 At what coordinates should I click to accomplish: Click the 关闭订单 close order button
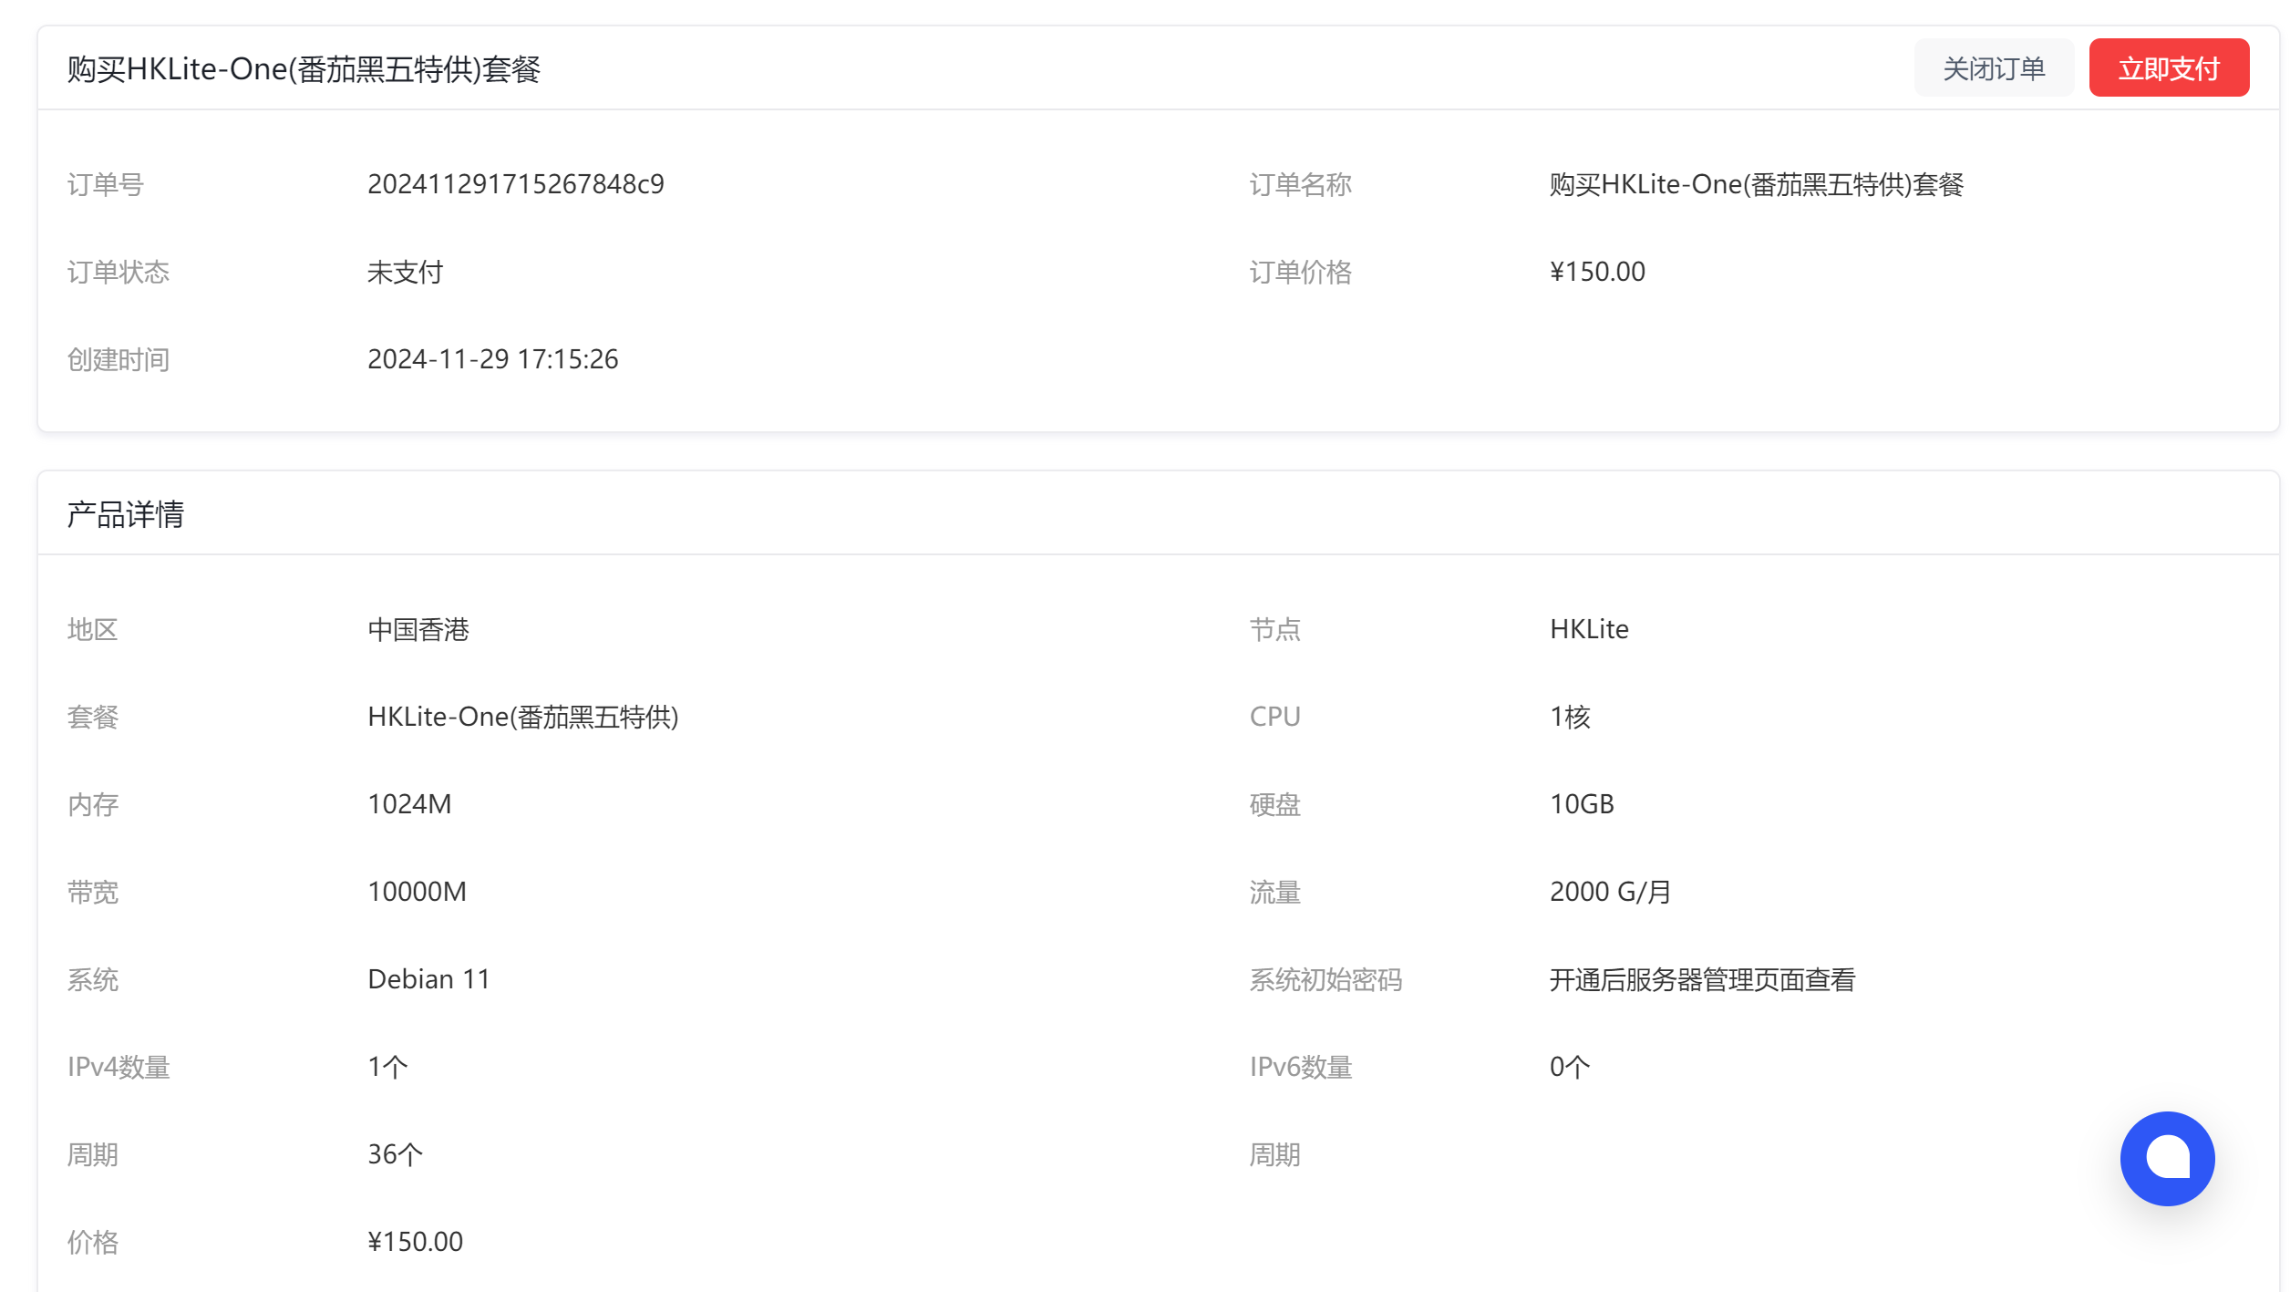[x=1993, y=68]
